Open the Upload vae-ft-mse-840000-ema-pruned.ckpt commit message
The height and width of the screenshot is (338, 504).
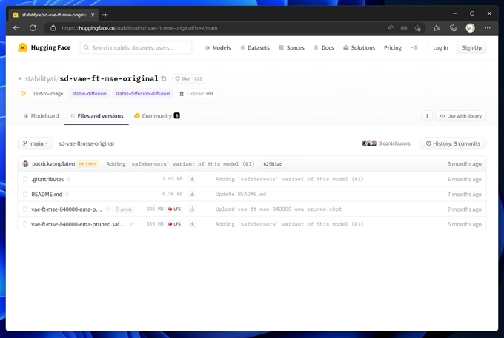(x=279, y=209)
